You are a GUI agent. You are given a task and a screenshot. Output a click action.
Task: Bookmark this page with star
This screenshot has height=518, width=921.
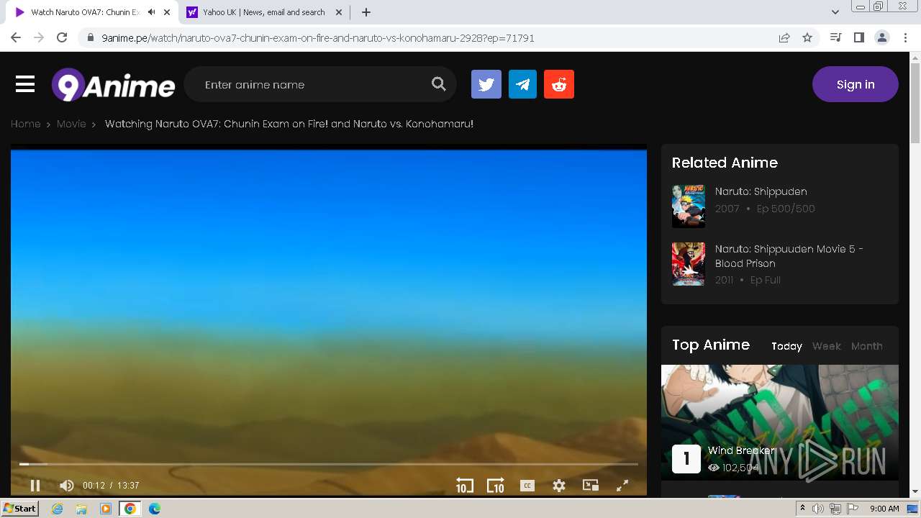807,37
